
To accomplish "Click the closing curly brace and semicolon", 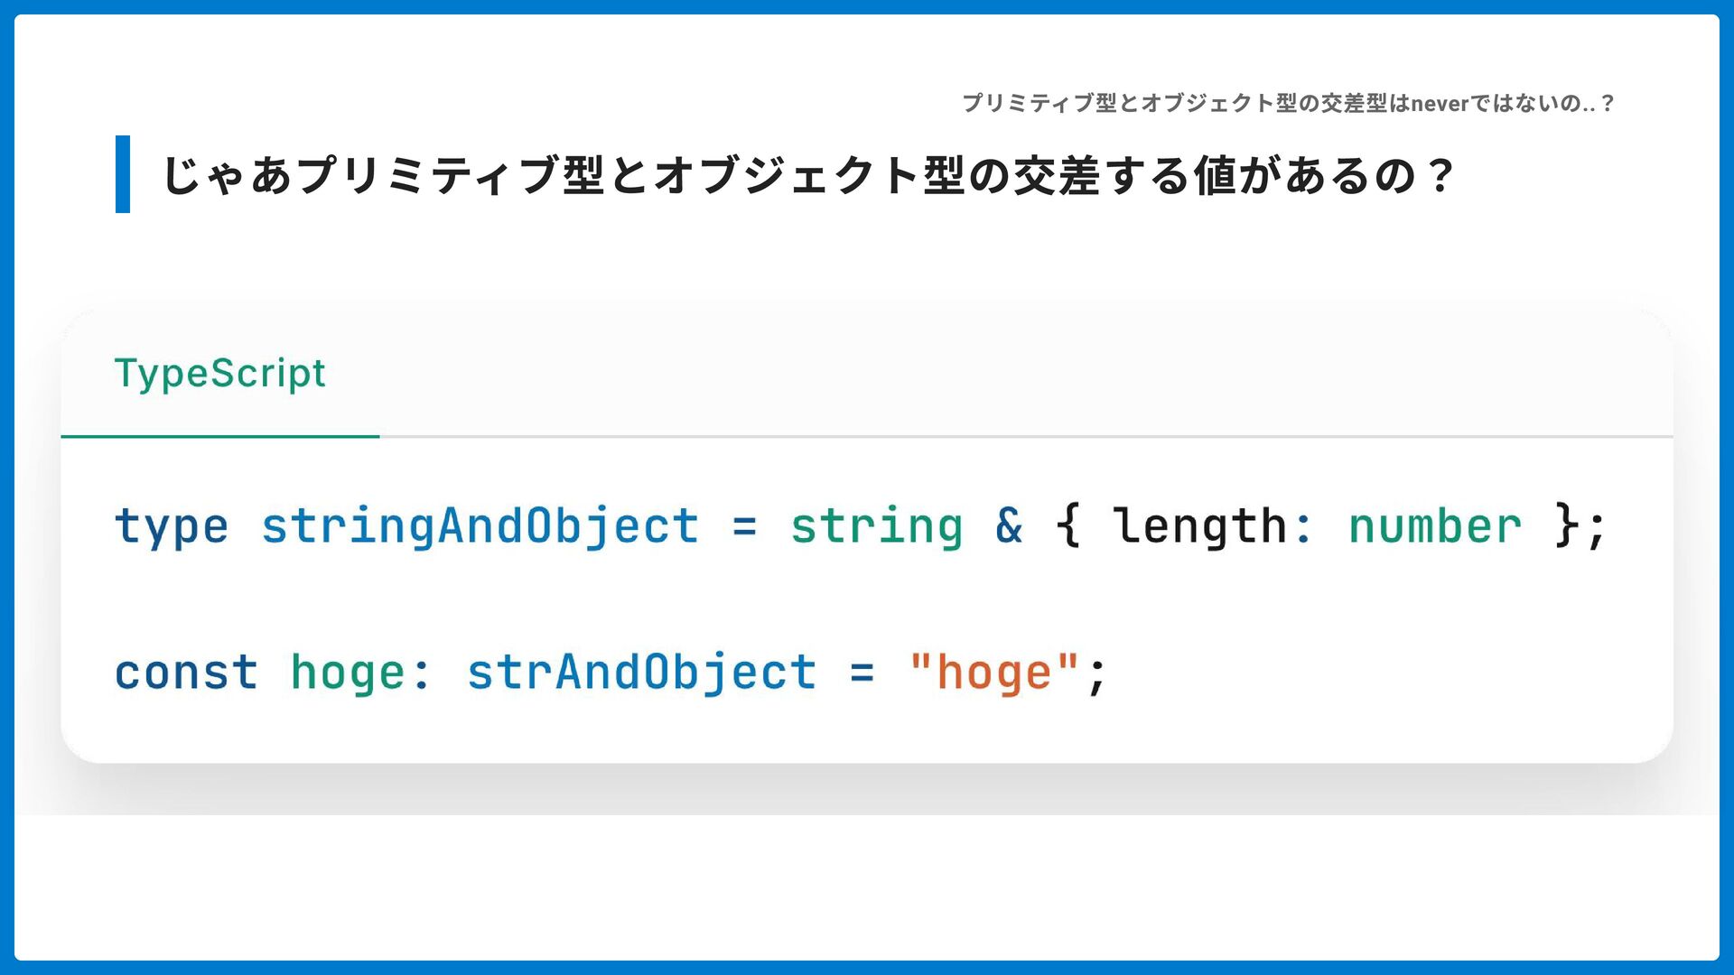I will (1580, 526).
